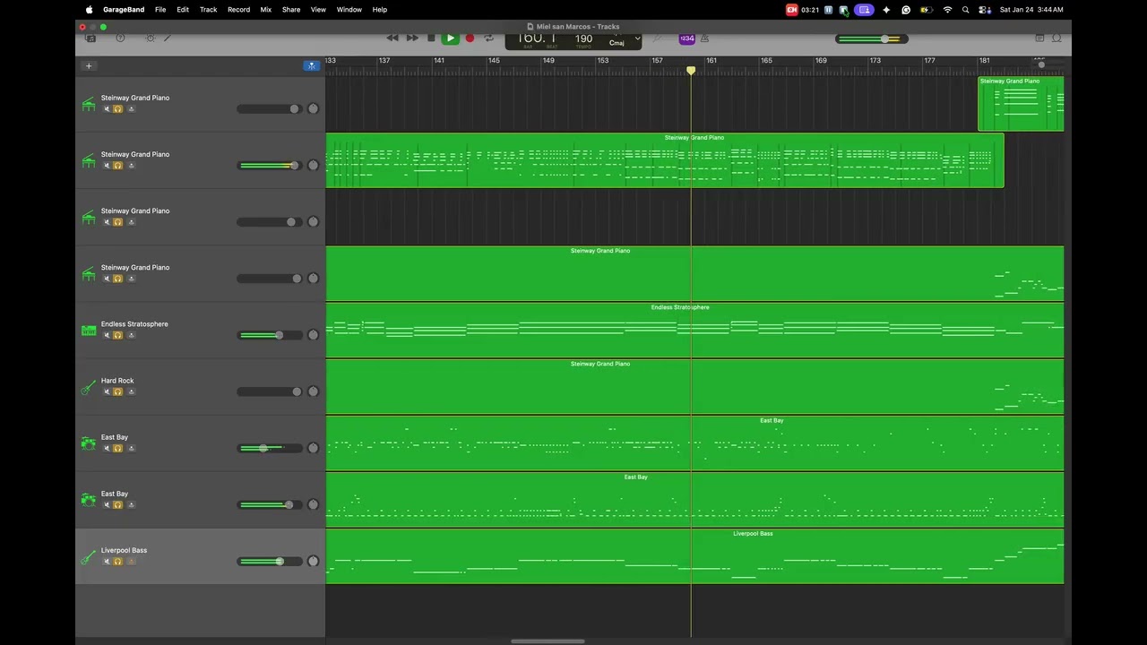Image resolution: width=1147 pixels, height=645 pixels.
Task: Adjust the Liverpool Bass volume slider
Action: 270,562
